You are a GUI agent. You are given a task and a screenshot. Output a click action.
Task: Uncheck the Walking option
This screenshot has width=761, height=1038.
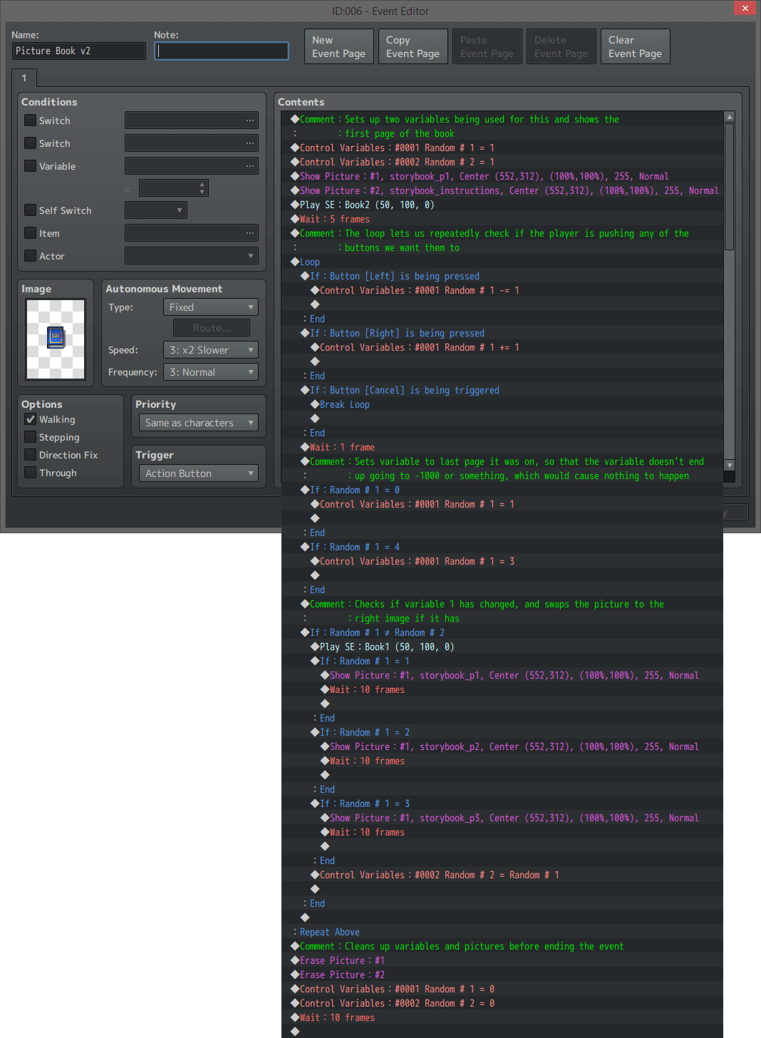tap(31, 420)
